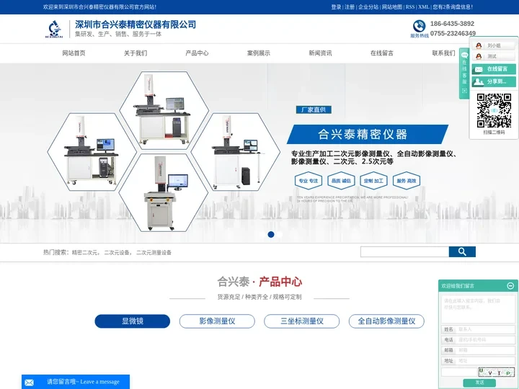Open 网站首页 navigation item
This screenshot has width=519, height=389.
(x=74, y=53)
